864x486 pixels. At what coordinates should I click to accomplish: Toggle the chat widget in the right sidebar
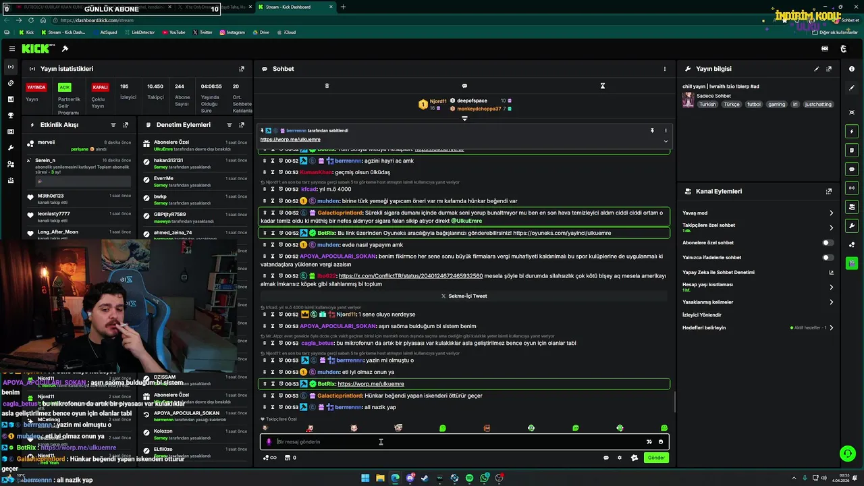point(852,169)
